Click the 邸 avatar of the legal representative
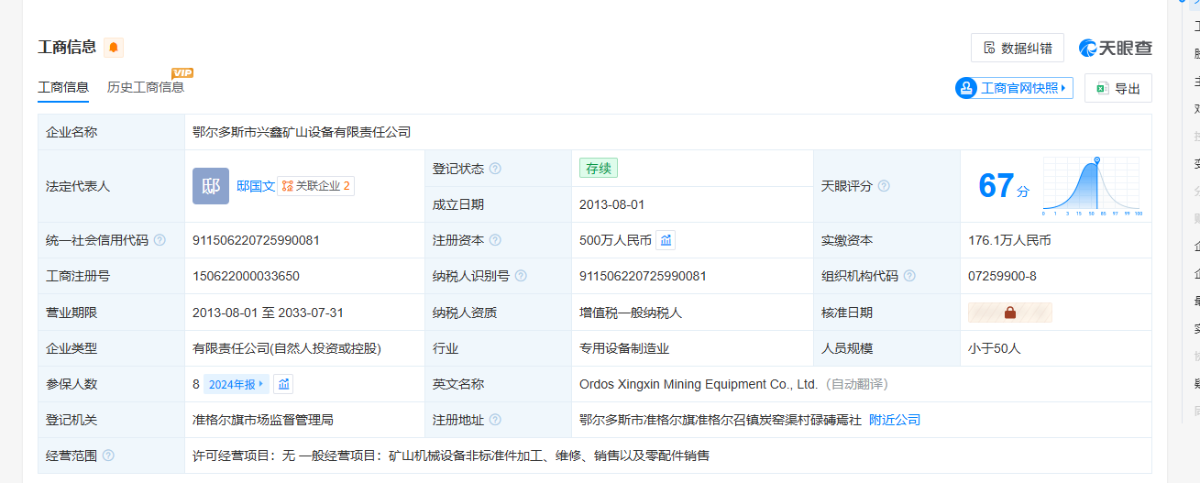Image resolution: width=1200 pixels, height=483 pixels. pos(211,186)
